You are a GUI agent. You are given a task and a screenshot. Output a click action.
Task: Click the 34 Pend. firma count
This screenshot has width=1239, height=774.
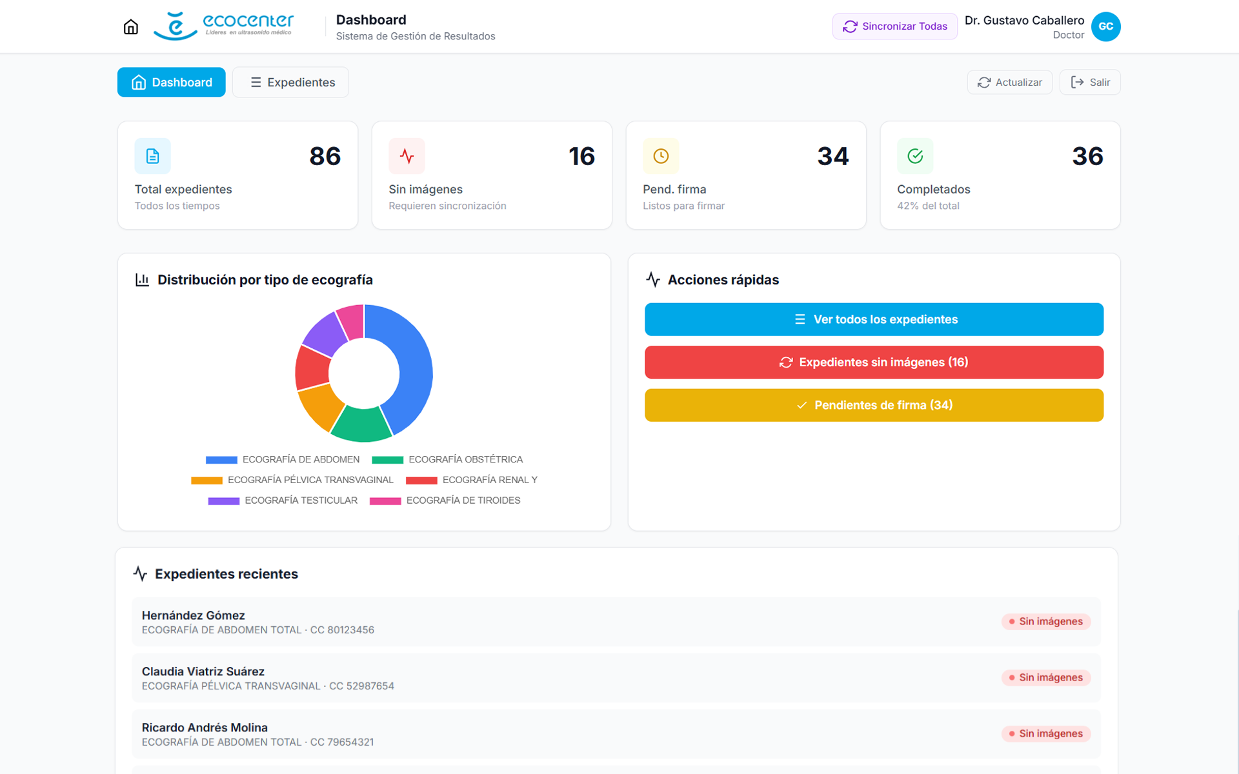point(832,156)
